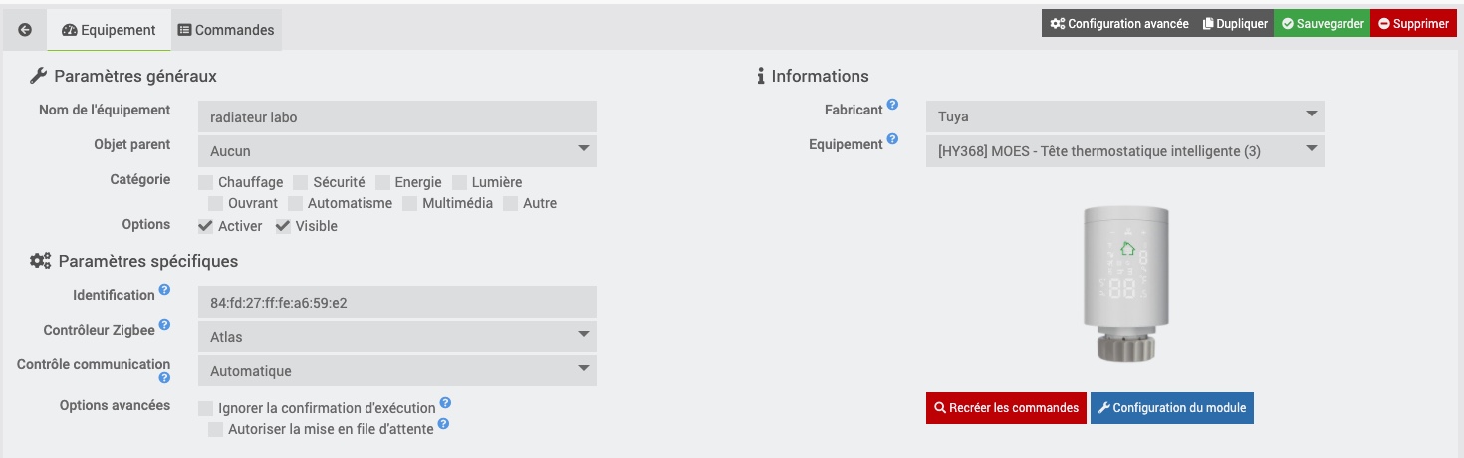This screenshot has height=458, width=1464.
Task: Switch to the Commandes tab
Action: [226, 30]
